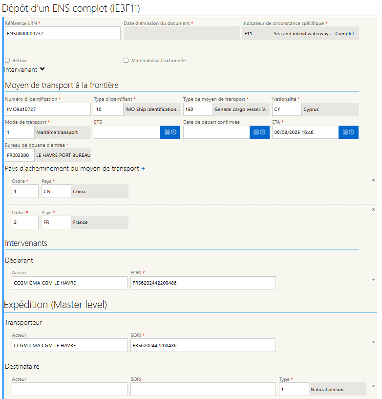Click the Maritime transport description

pos(57,133)
